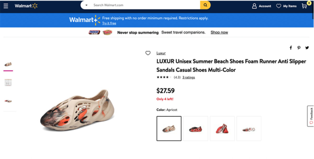314x159 pixels.
Task: Toggle the favorite heart beside Luxur
Action: click(x=148, y=53)
